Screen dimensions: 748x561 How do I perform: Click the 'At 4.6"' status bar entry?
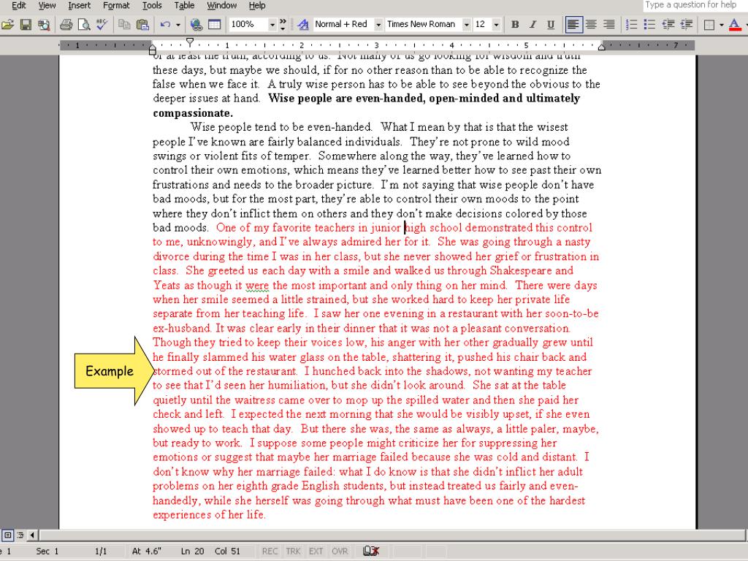(146, 551)
